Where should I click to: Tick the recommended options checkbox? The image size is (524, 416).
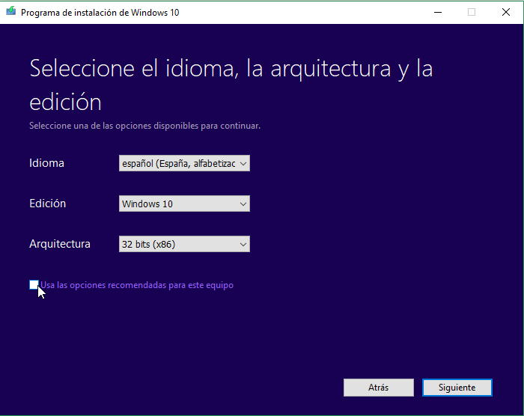pos(34,284)
